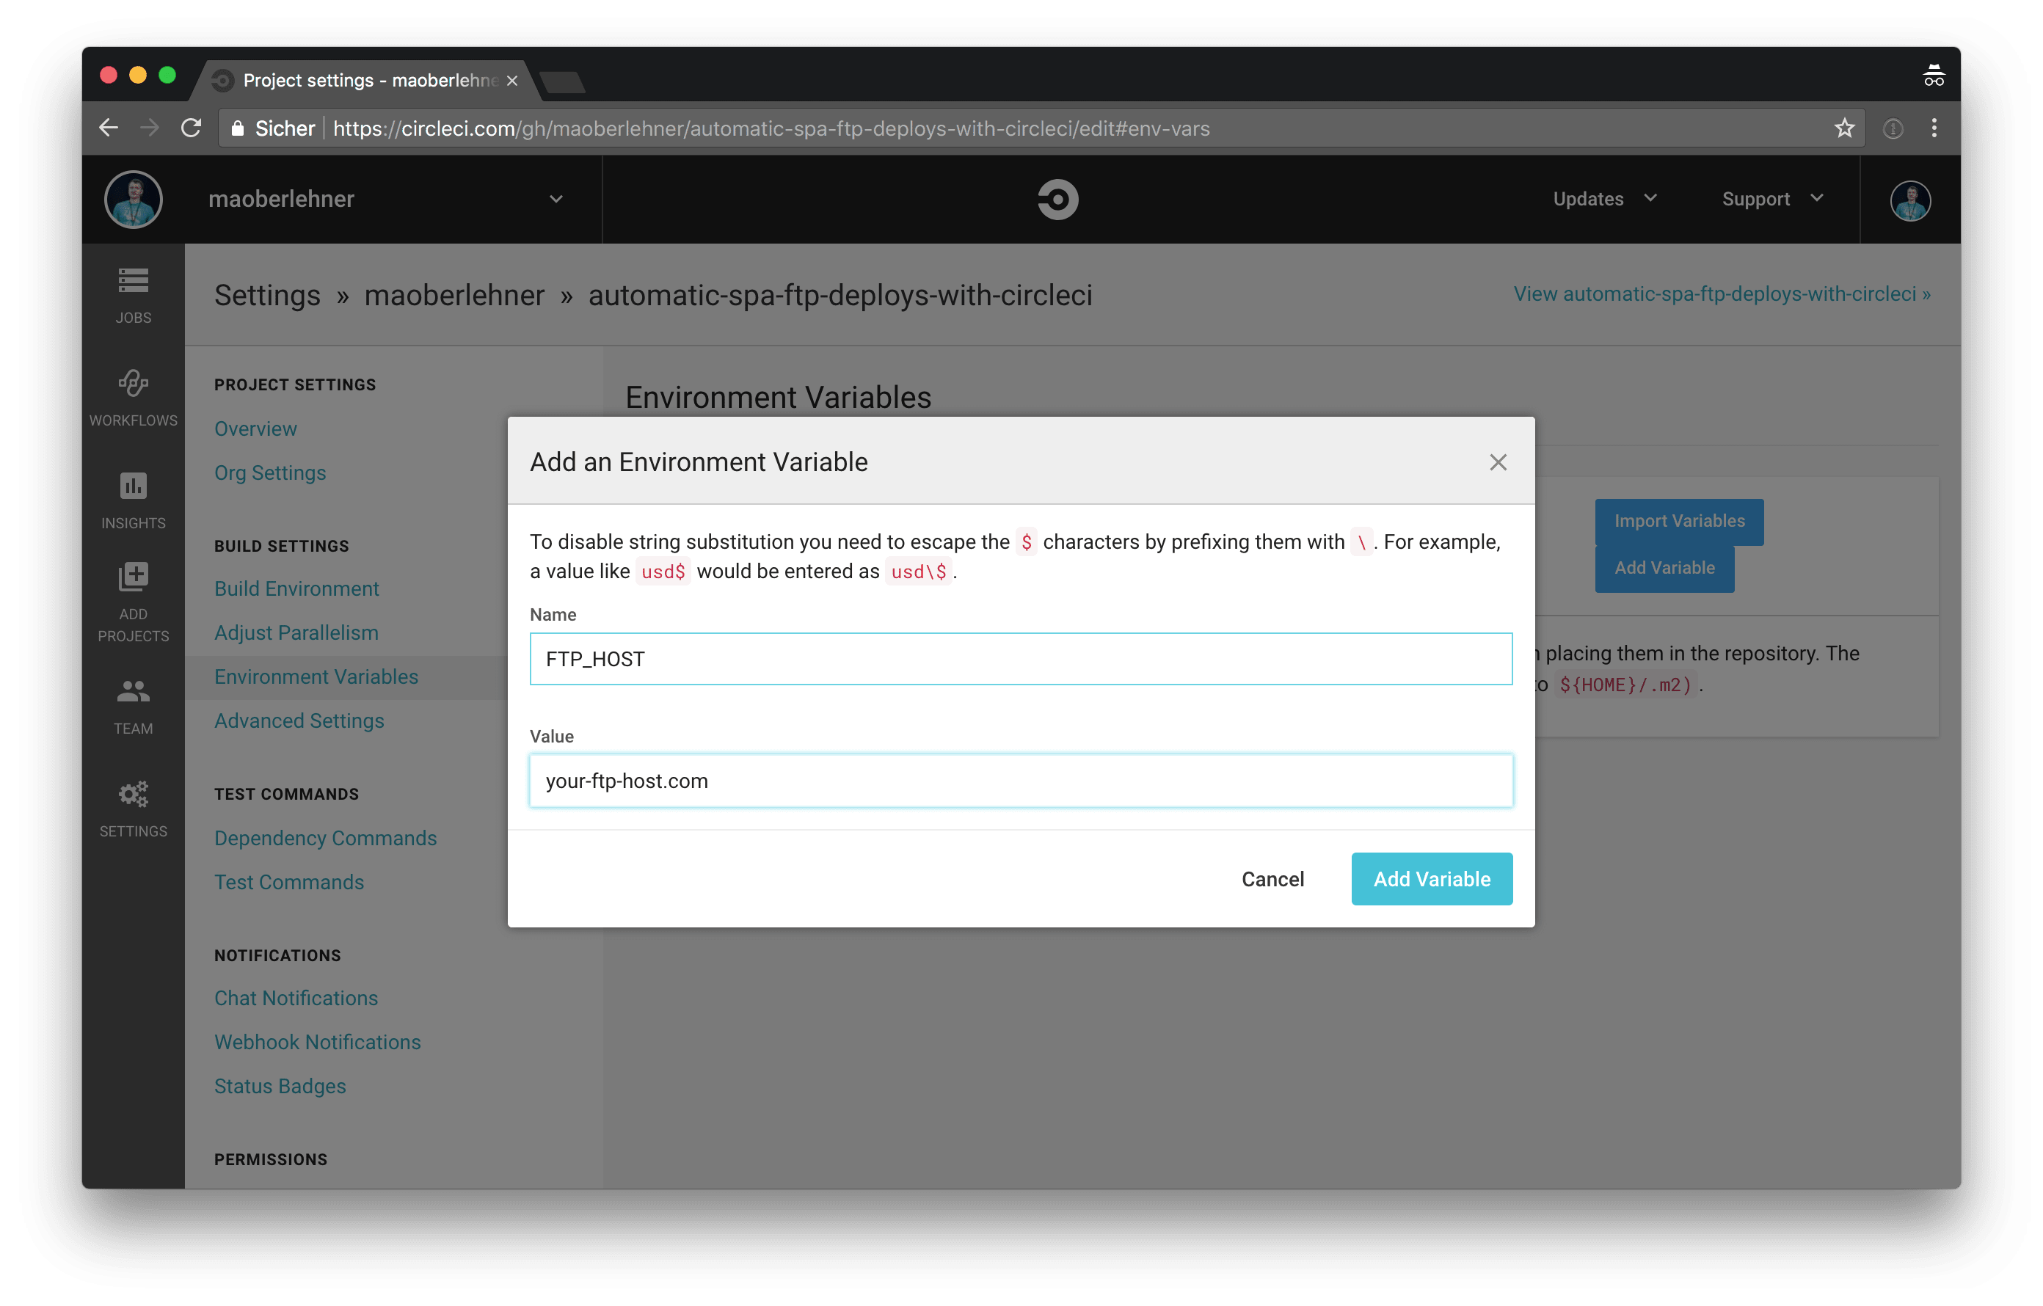Viewport: 2043px width, 1306px height.
Task: Bookmark page with the star icon
Action: [x=1843, y=128]
